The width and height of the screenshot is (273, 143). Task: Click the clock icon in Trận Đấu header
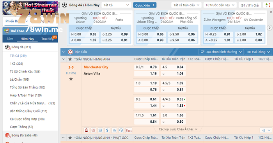(x=70, y=52)
